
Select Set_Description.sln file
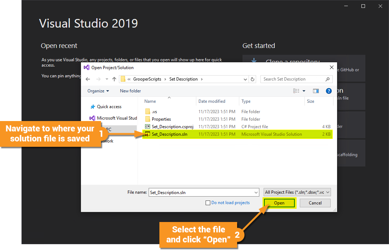pyautogui.click(x=238, y=134)
